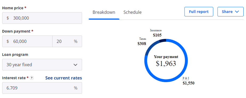
Task: Switch to the Schedule tab
Action: 132,12
